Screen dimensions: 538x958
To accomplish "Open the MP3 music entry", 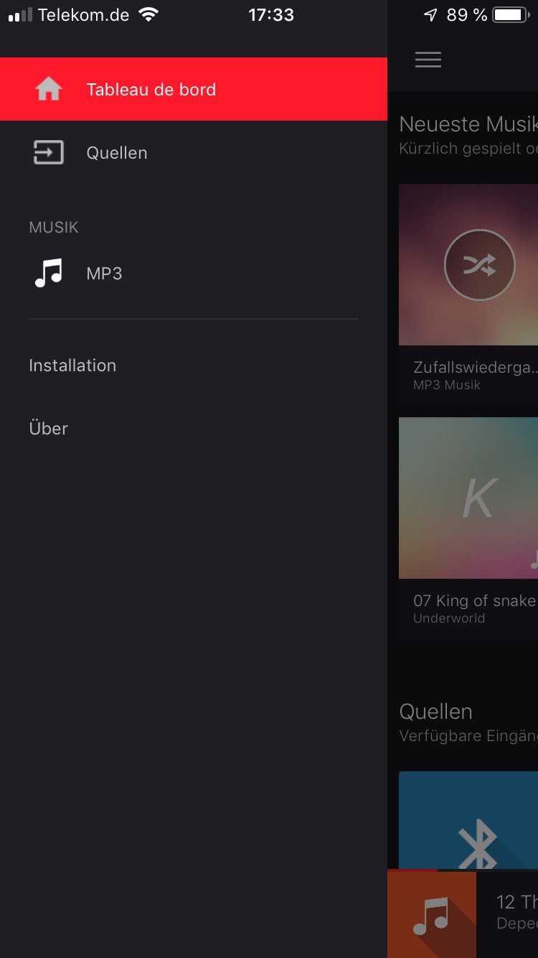I will click(194, 273).
